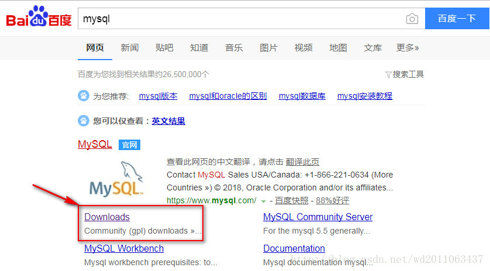Switch to the 图片 tab

268,47
